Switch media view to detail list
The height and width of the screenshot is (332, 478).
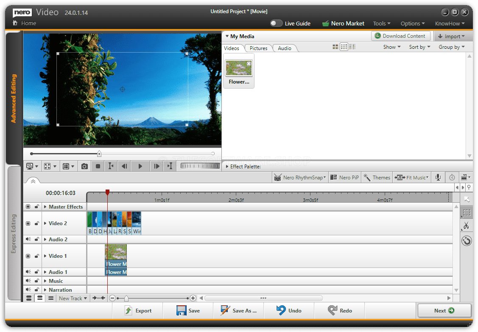[352, 47]
